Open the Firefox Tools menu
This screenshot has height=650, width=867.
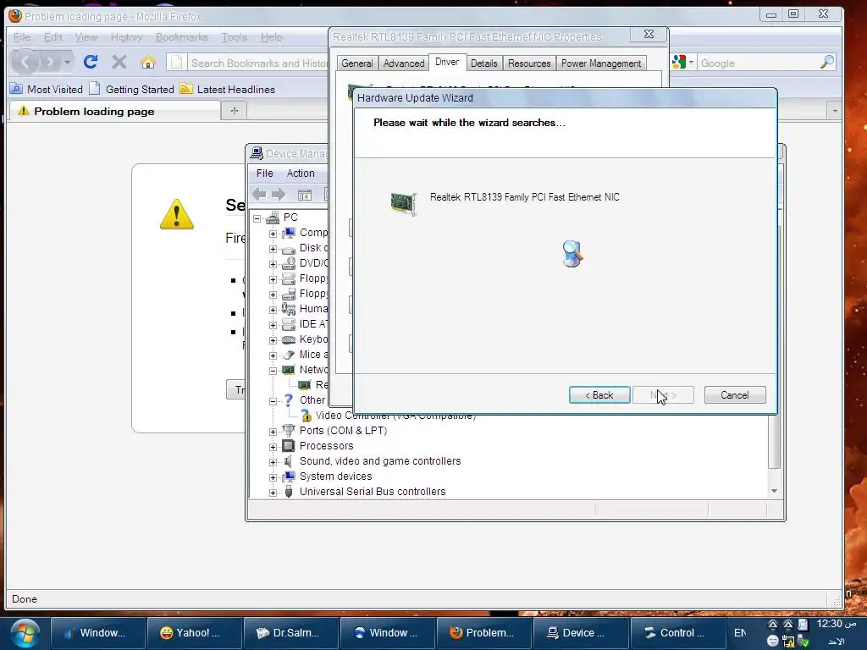click(x=235, y=37)
